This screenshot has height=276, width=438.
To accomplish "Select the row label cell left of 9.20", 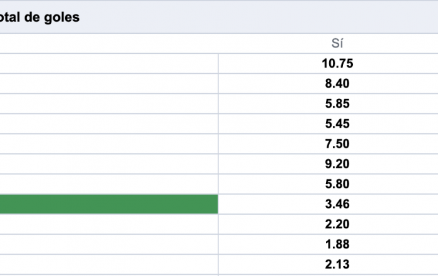I will 109,163.
